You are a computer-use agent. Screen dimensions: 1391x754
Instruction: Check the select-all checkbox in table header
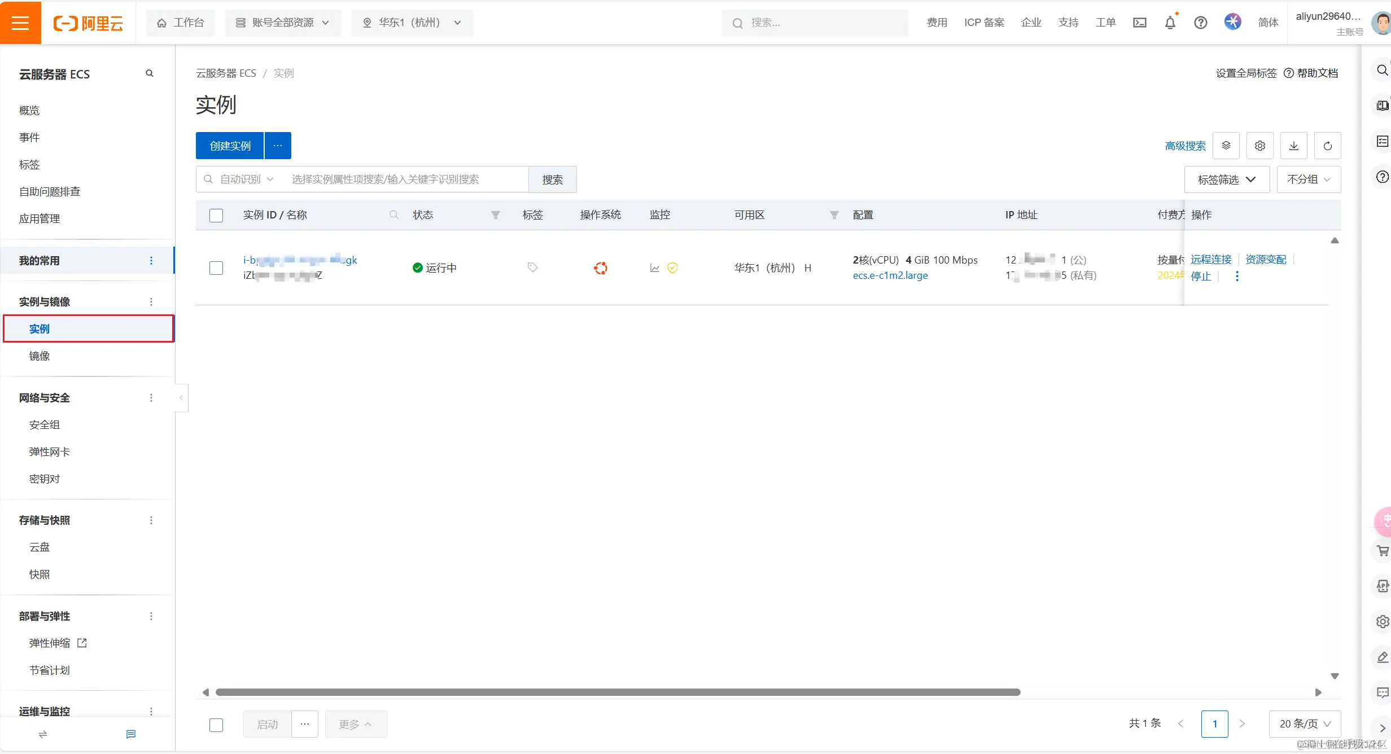pos(216,216)
